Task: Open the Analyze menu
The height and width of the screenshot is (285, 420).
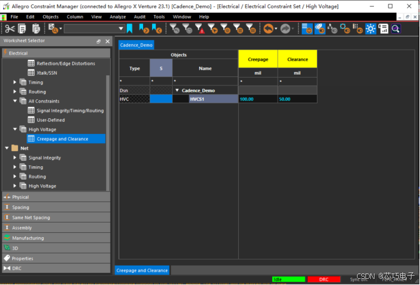Action: (118, 17)
